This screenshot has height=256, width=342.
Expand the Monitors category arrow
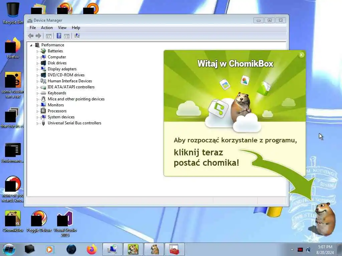(x=37, y=105)
